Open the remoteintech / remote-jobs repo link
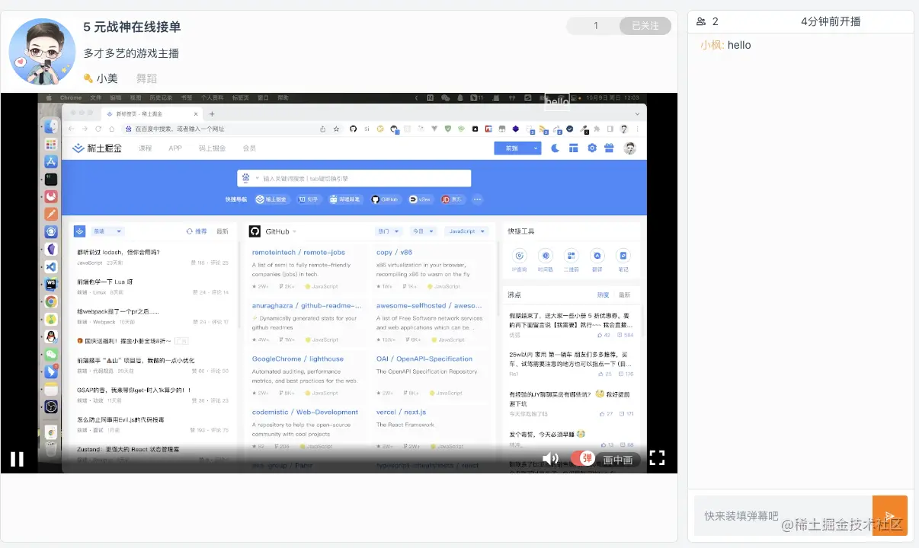Viewport: 919px width, 548px height. (298, 252)
